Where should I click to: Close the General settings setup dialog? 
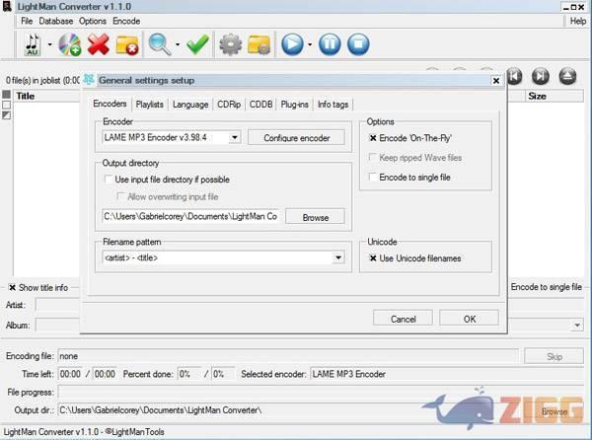pyautogui.click(x=496, y=81)
